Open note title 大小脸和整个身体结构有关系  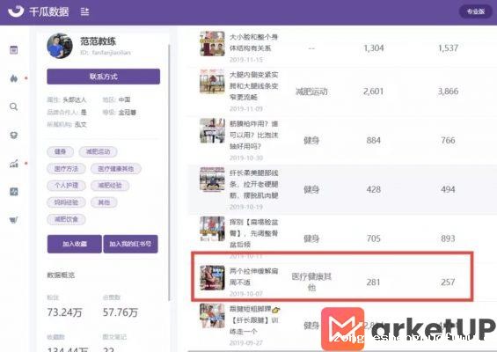(x=253, y=42)
